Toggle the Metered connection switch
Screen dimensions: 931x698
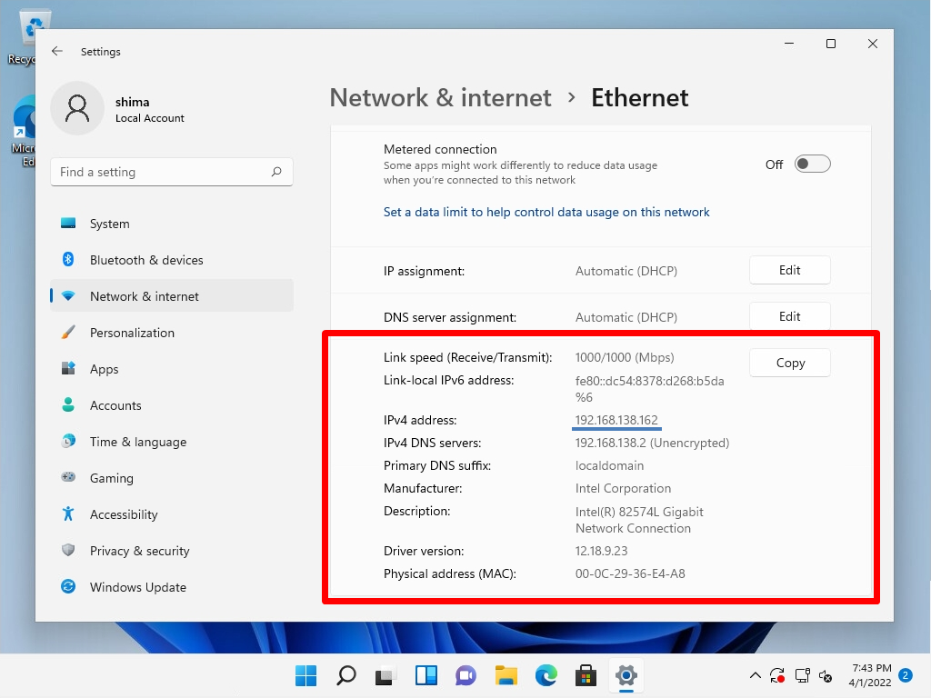[812, 164]
